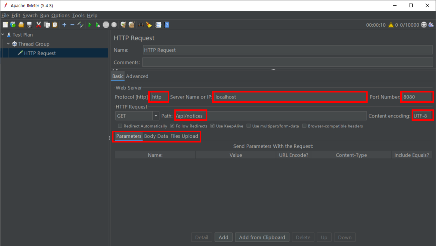This screenshot has width=436, height=246.
Task: Click the icon at toolbar far right
Action: click(431, 25)
